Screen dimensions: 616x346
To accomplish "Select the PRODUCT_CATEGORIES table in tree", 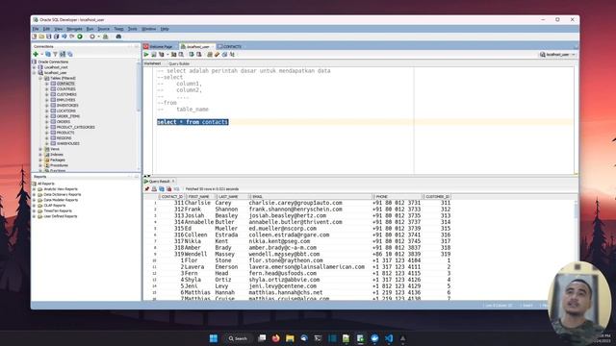I will click(x=75, y=127).
